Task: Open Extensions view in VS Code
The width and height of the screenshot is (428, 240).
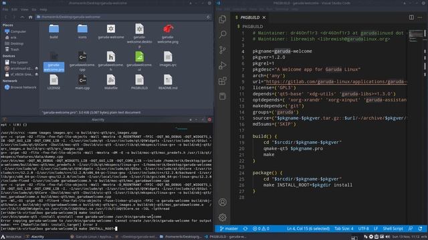Action: (223, 81)
